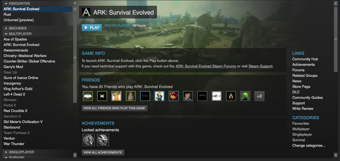
Task: Open the ARMA logo friend avatar
Action: coord(88,96)
